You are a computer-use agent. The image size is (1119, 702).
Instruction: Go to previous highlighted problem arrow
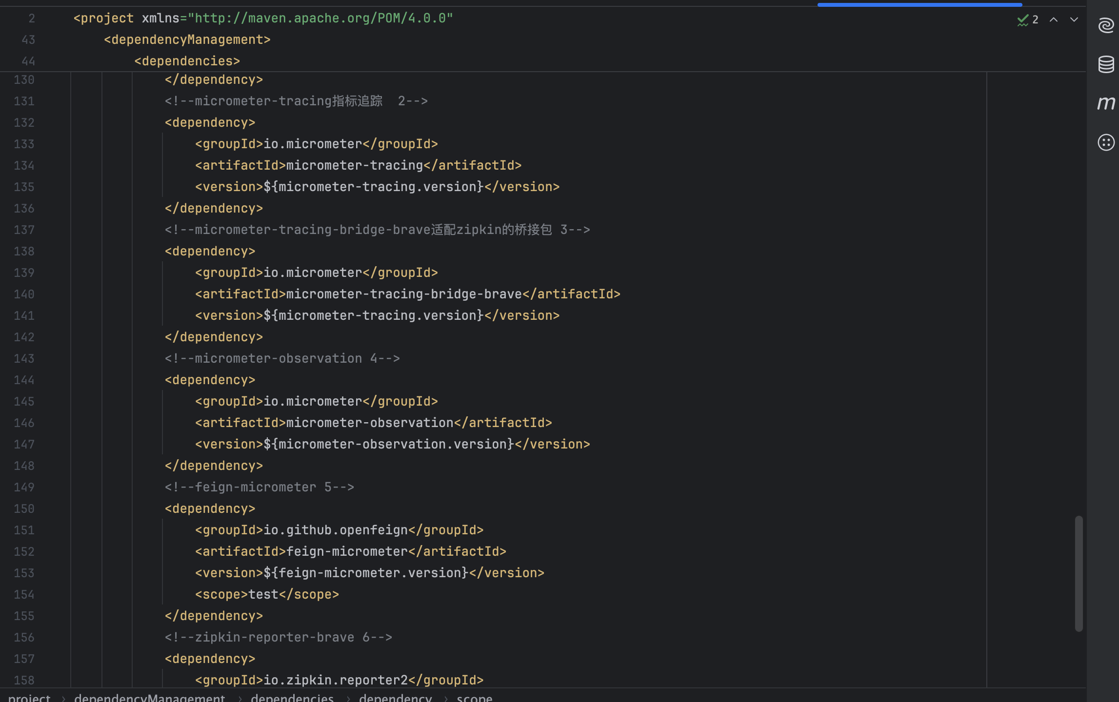(x=1054, y=20)
